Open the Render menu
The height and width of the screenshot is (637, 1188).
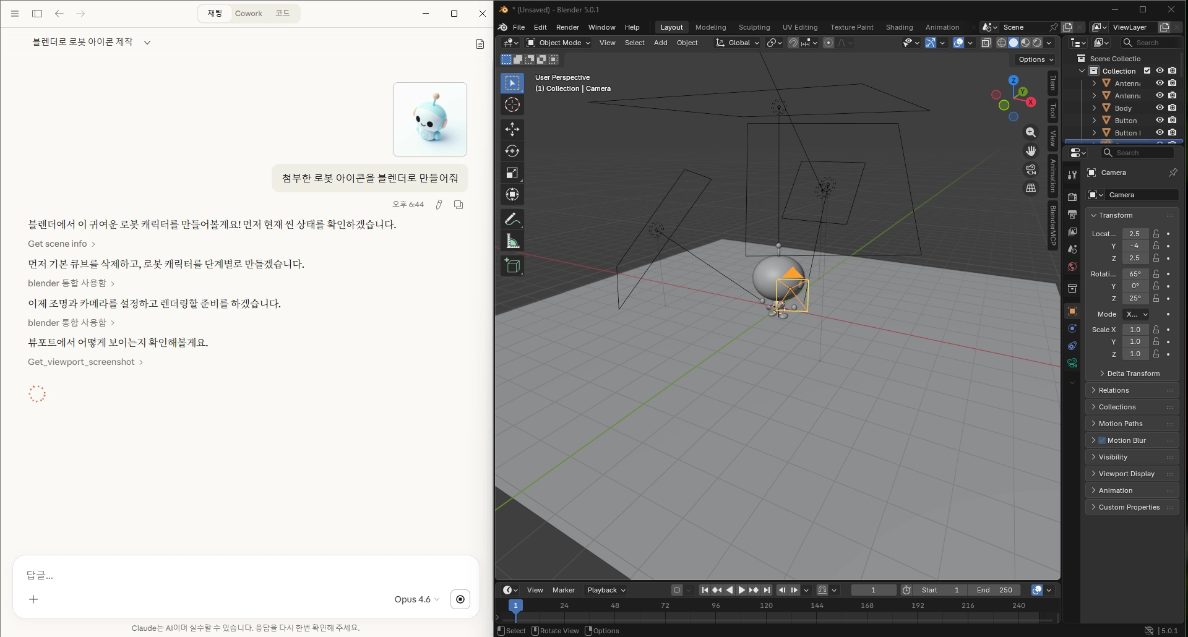(x=567, y=27)
